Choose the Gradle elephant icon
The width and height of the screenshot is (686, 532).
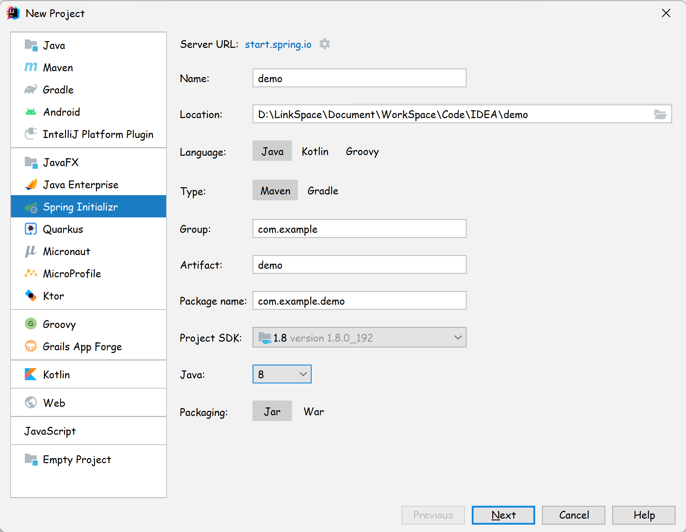[31, 90]
